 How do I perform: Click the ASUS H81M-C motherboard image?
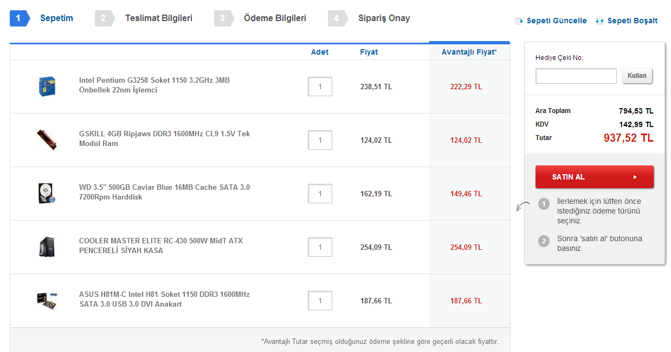click(47, 301)
